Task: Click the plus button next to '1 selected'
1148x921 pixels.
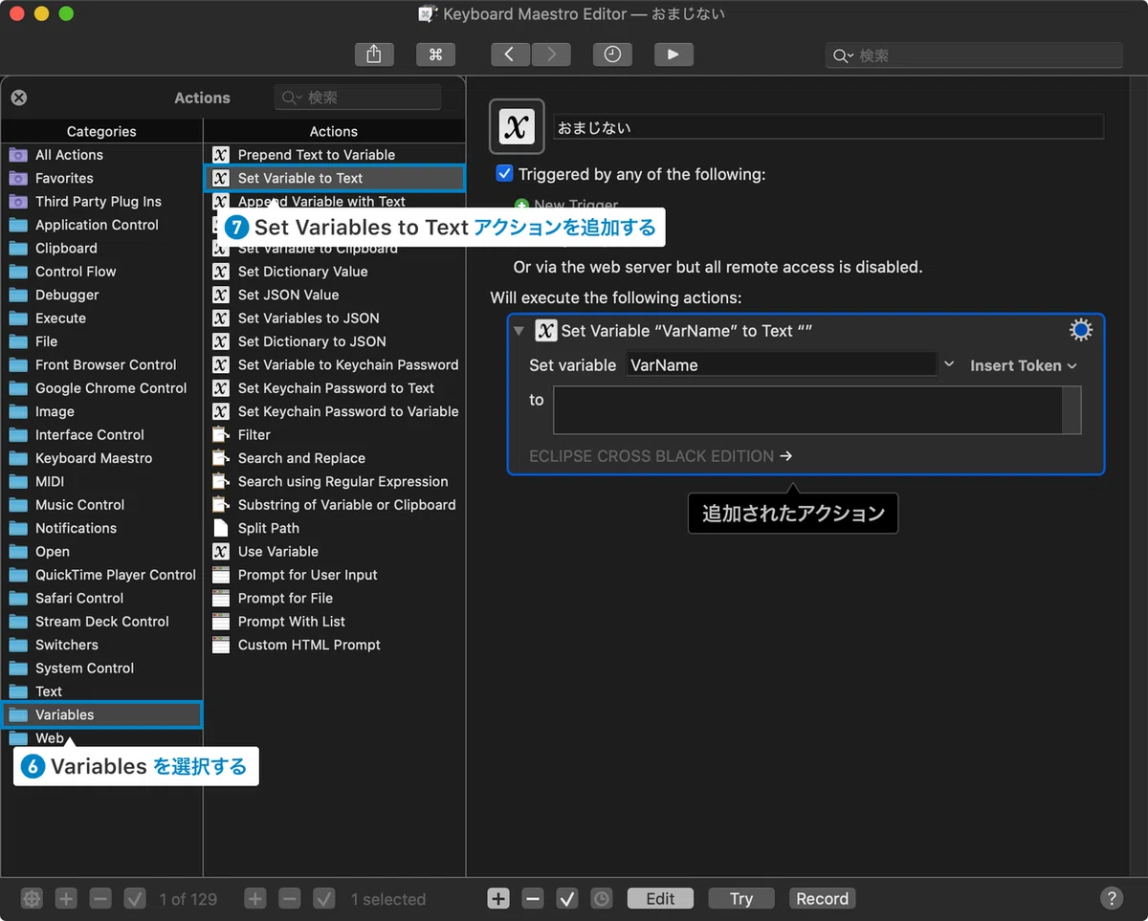Action: pyautogui.click(x=255, y=898)
